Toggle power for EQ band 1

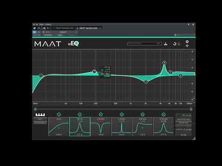59,114
